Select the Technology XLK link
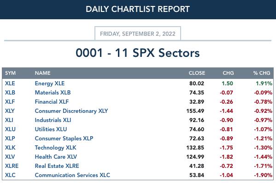Screen dimensions: 276x183 click(55, 148)
